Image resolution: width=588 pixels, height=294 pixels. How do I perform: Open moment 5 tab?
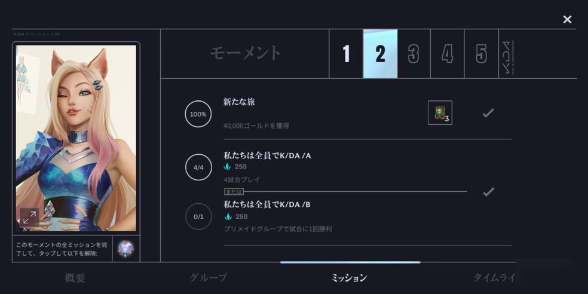point(482,54)
